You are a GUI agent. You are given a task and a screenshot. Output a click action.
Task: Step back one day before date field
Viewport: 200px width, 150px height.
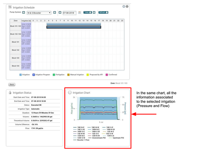[x=60, y=13]
